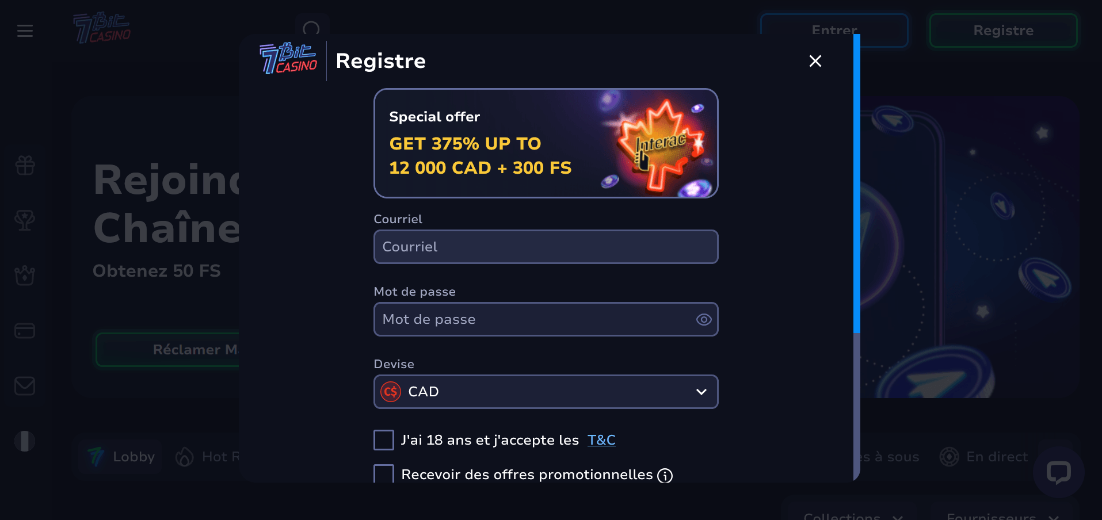Click the envelope messages sidebar icon
This screenshot has width=1102, height=520.
[x=25, y=385]
